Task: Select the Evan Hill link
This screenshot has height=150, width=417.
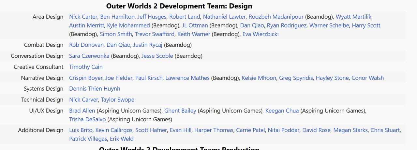Action: (x=181, y=130)
